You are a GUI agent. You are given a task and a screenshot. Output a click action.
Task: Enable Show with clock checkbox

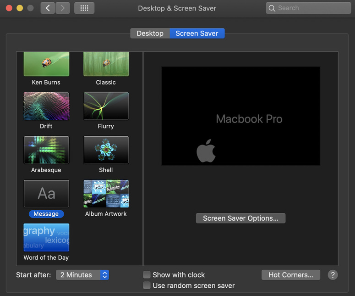coord(147,275)
